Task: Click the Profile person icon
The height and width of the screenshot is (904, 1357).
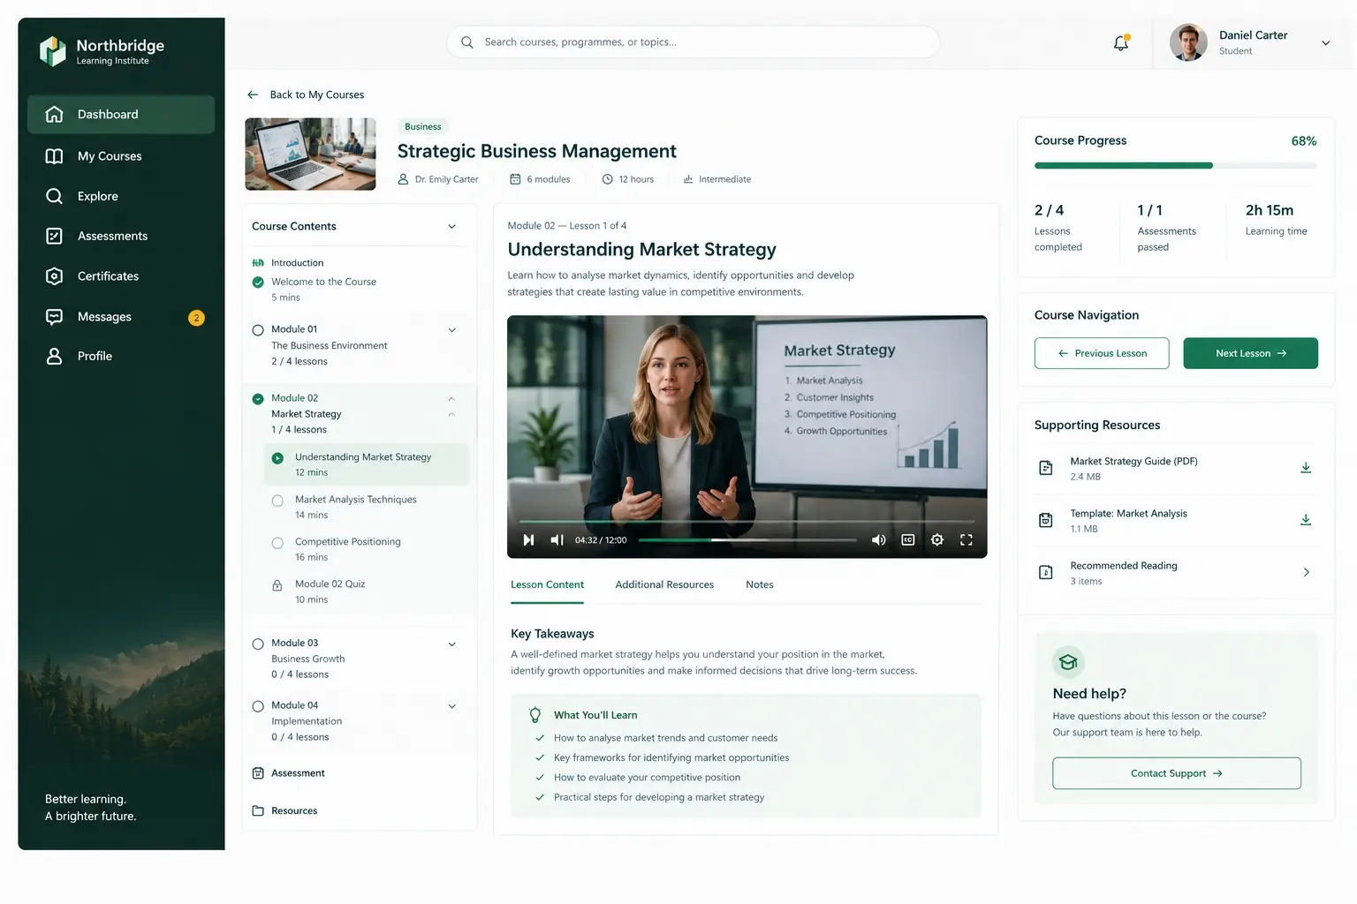Action: click(54, 356)
